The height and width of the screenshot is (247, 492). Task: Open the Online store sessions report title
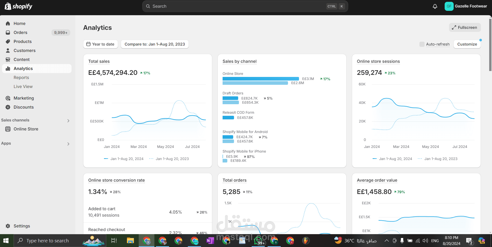point(378,61)
